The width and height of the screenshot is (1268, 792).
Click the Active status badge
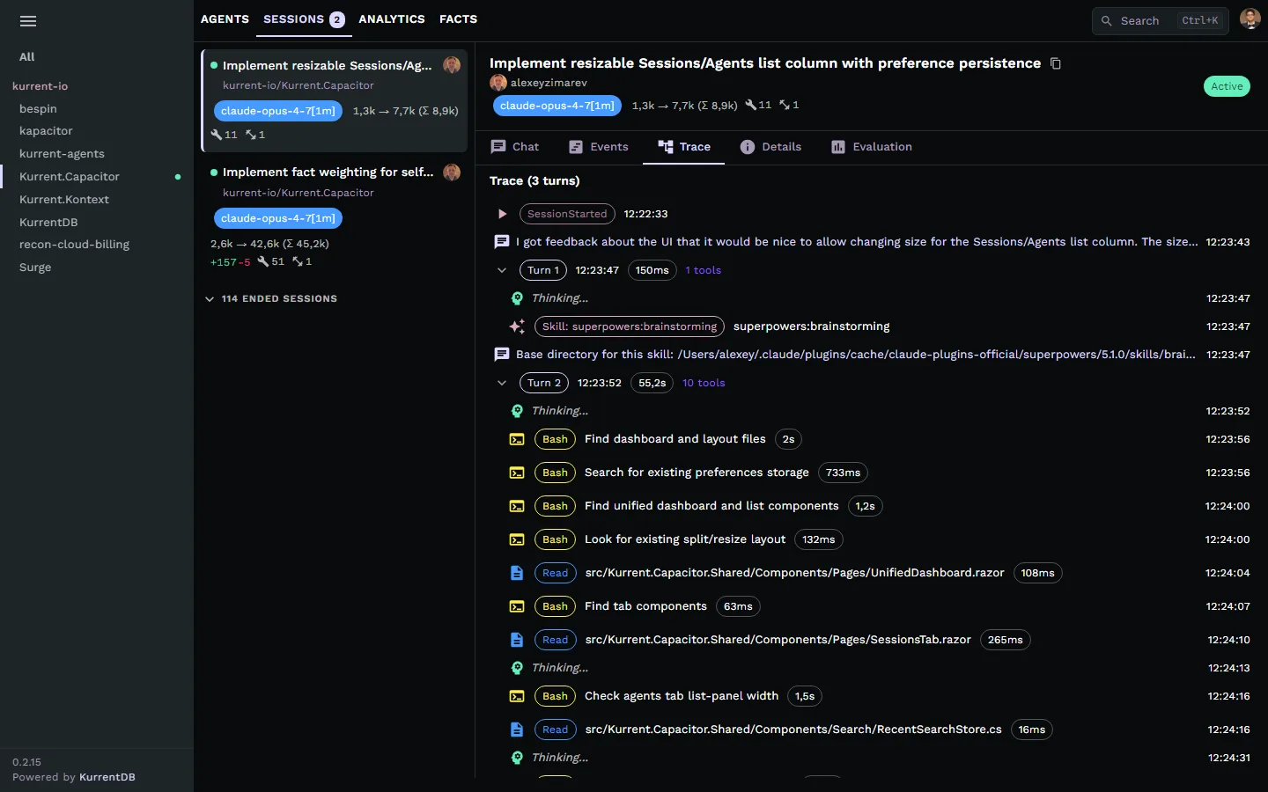point(1227,86)
